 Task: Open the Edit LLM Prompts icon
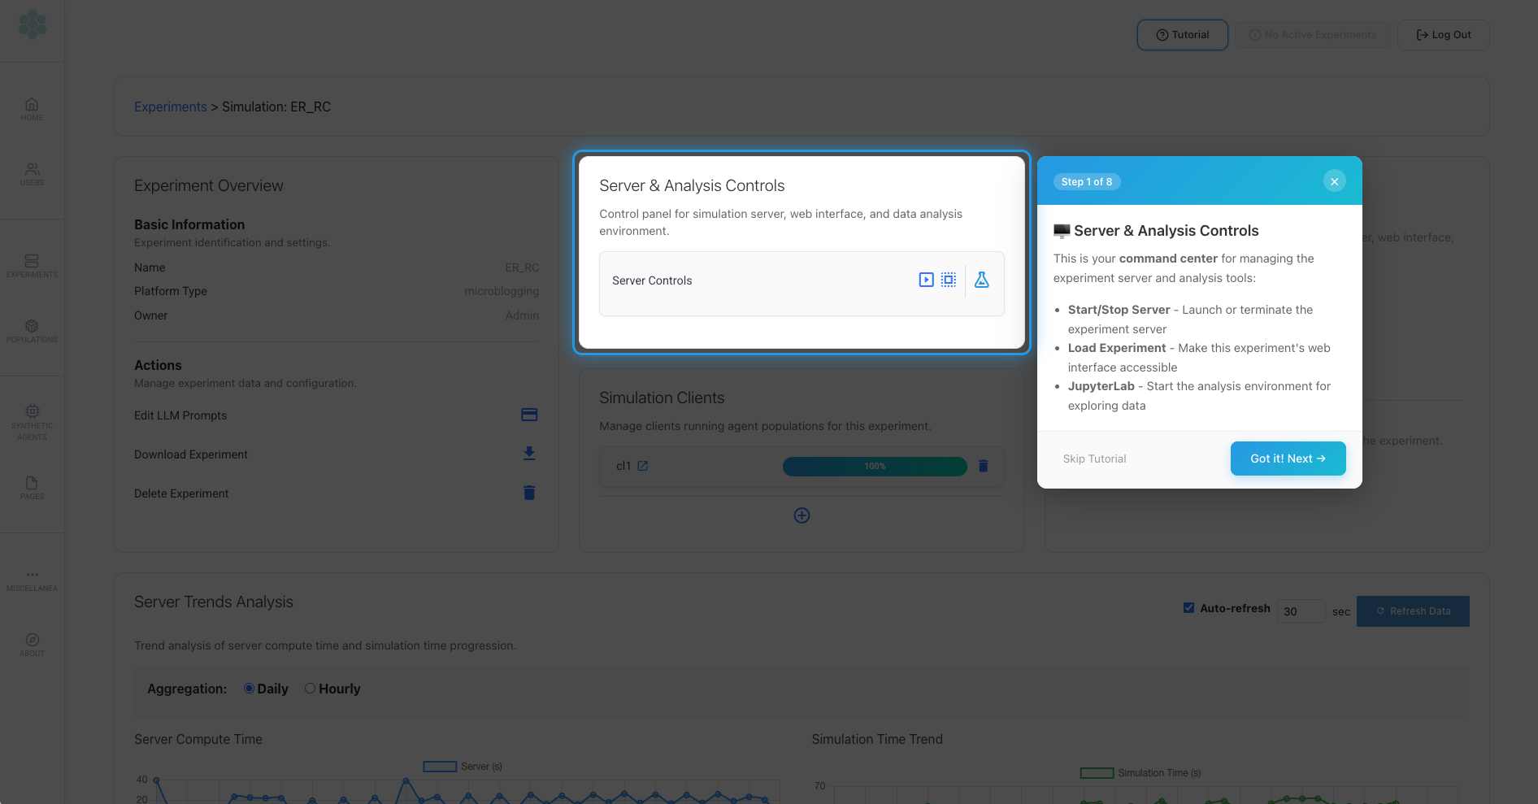(x=529, y=415)
